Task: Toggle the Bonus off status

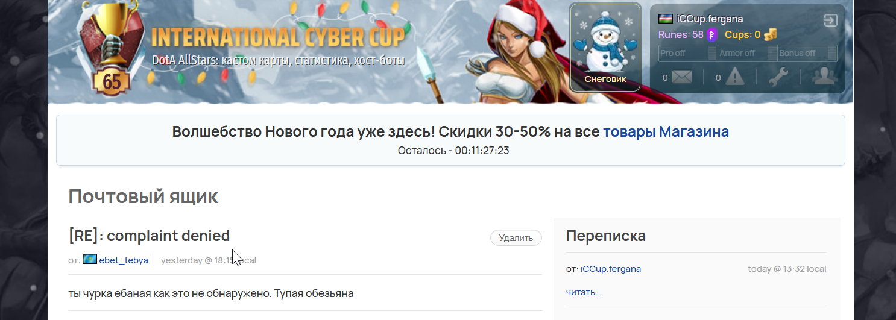Action: coord(807,53)
